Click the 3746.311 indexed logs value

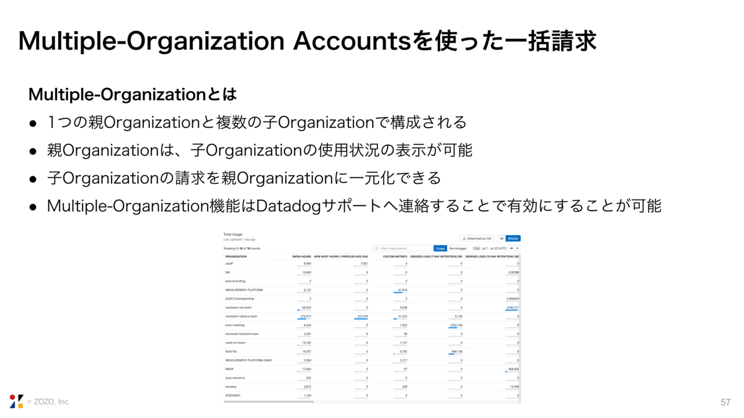513,307
